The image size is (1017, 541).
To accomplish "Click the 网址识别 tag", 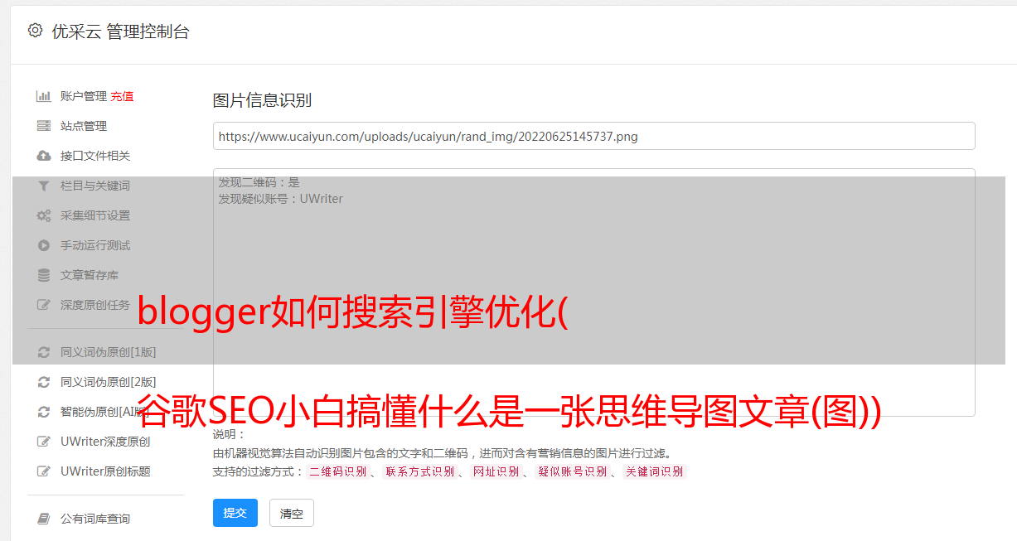I will (496, 471).
